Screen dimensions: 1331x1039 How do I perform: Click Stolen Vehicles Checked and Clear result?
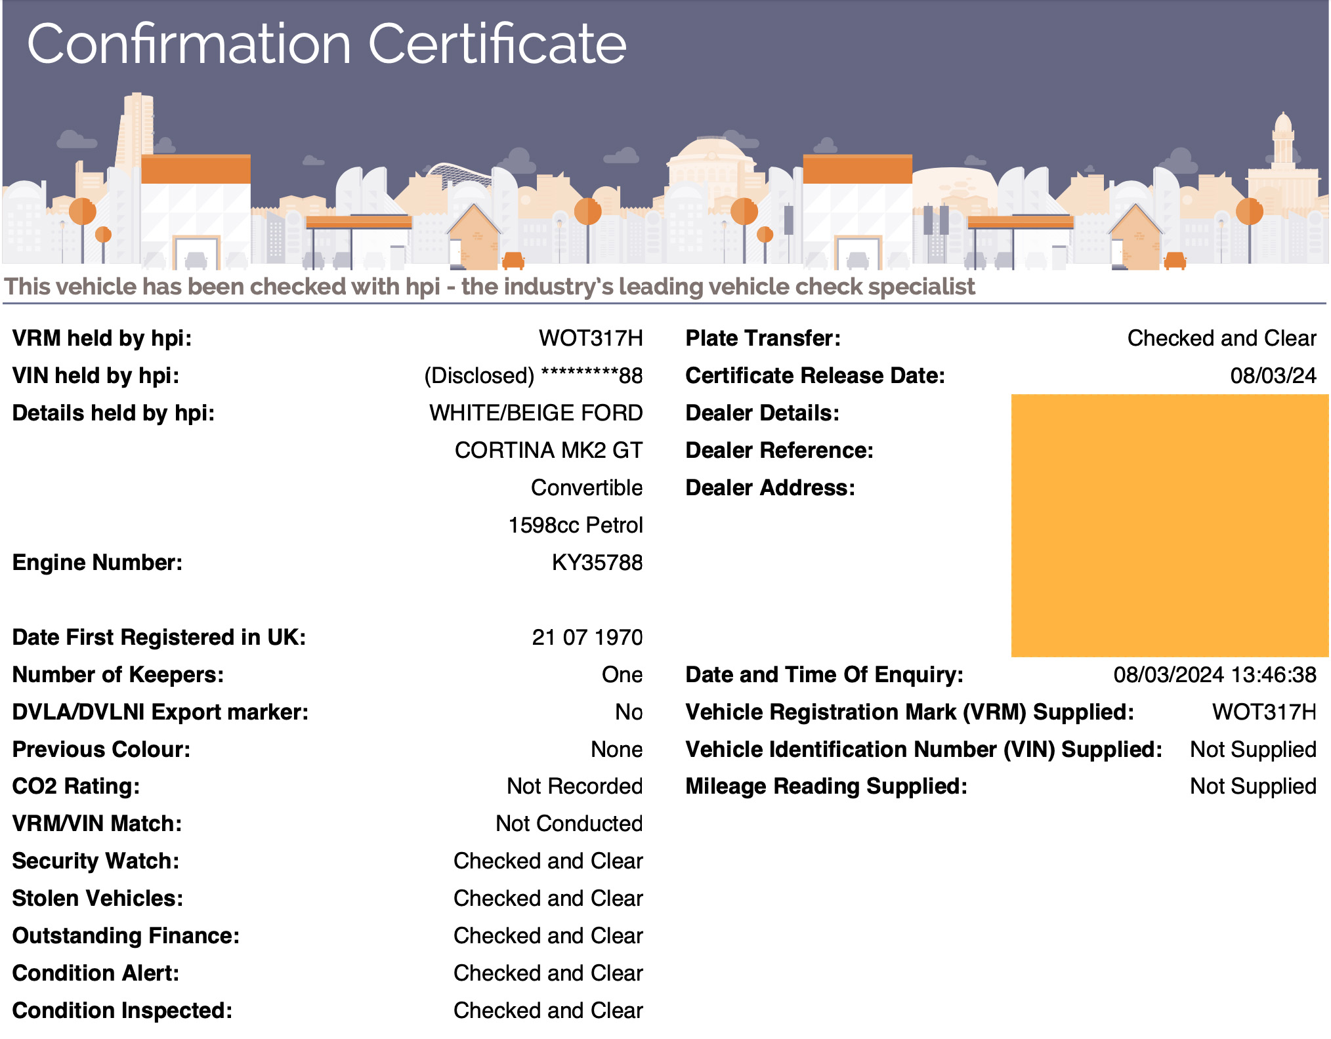pyautogui.click(x=548, y=898)
